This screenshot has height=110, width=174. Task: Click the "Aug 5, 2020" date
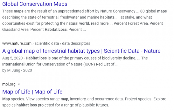(x=12, y=58)
